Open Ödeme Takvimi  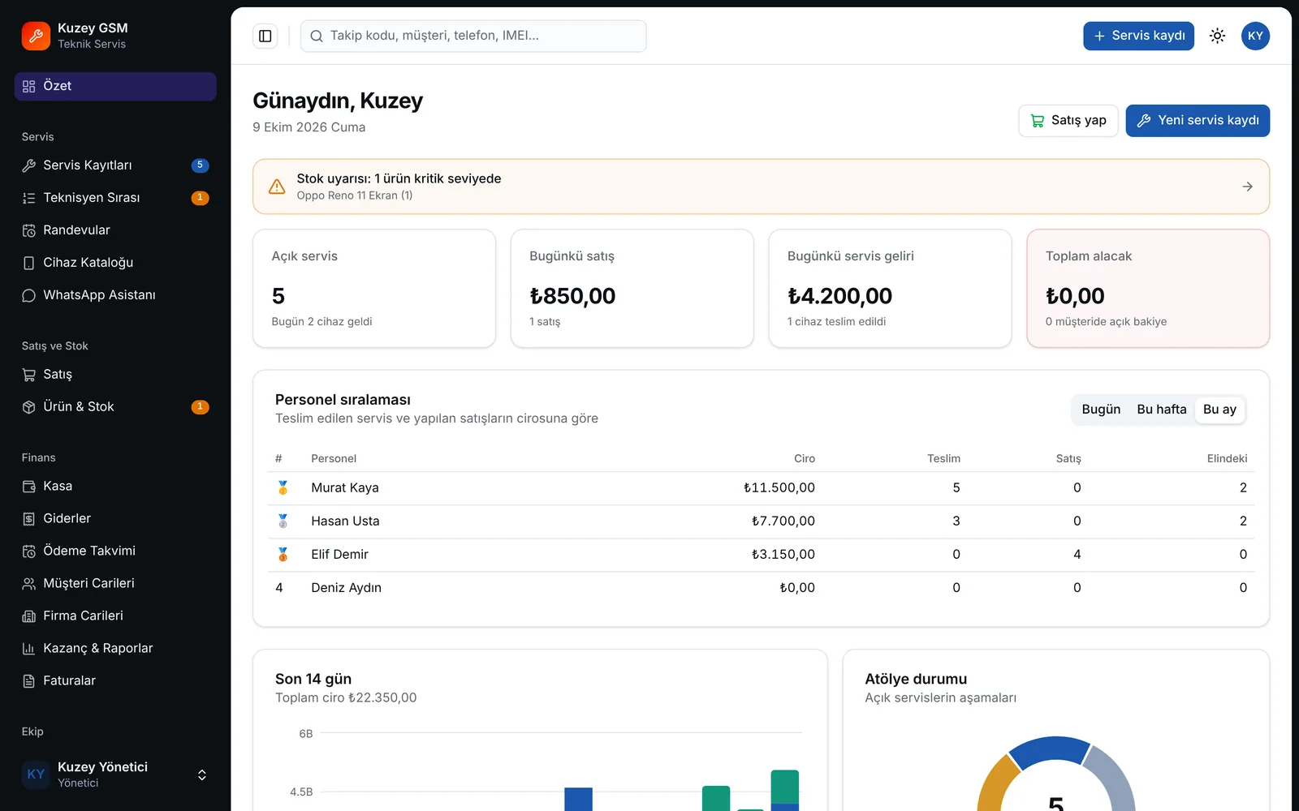[x=115, y=551]
